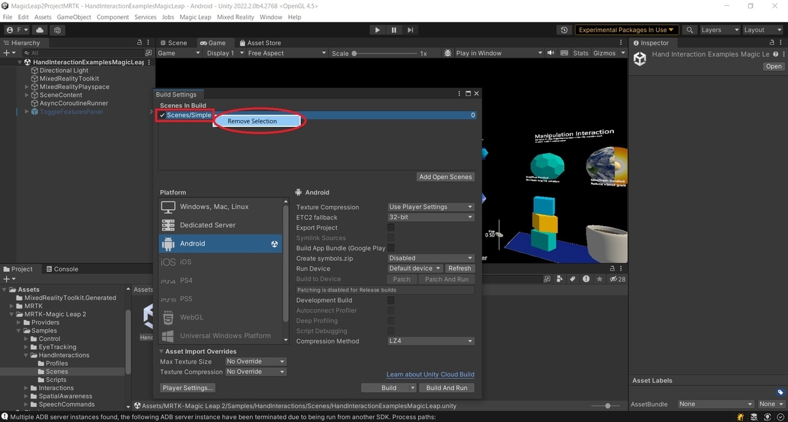The image size is (788, 422).
Task: Click the Pause button in the toolbar
Action: point(394,30)
